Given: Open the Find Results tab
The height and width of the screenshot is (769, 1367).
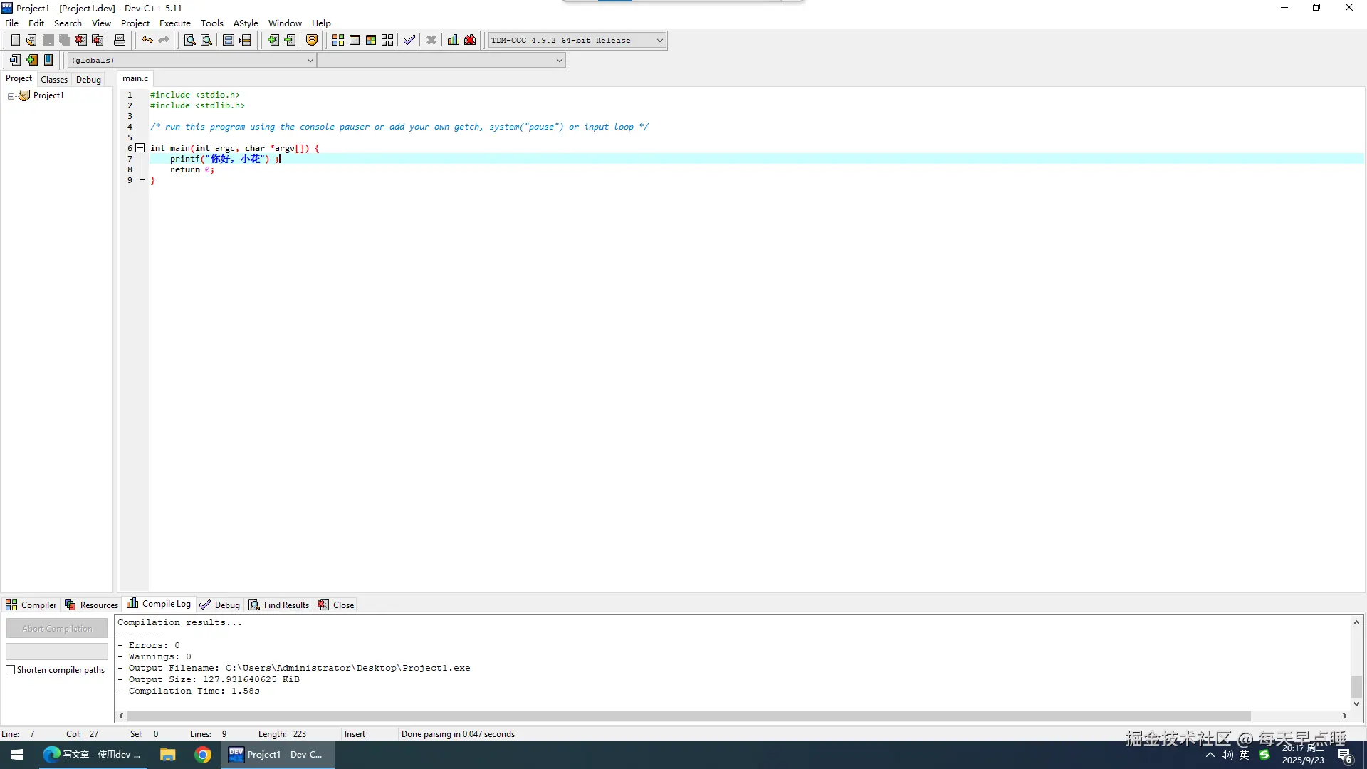Looking at the screenshot, I should tap(279, 605).
